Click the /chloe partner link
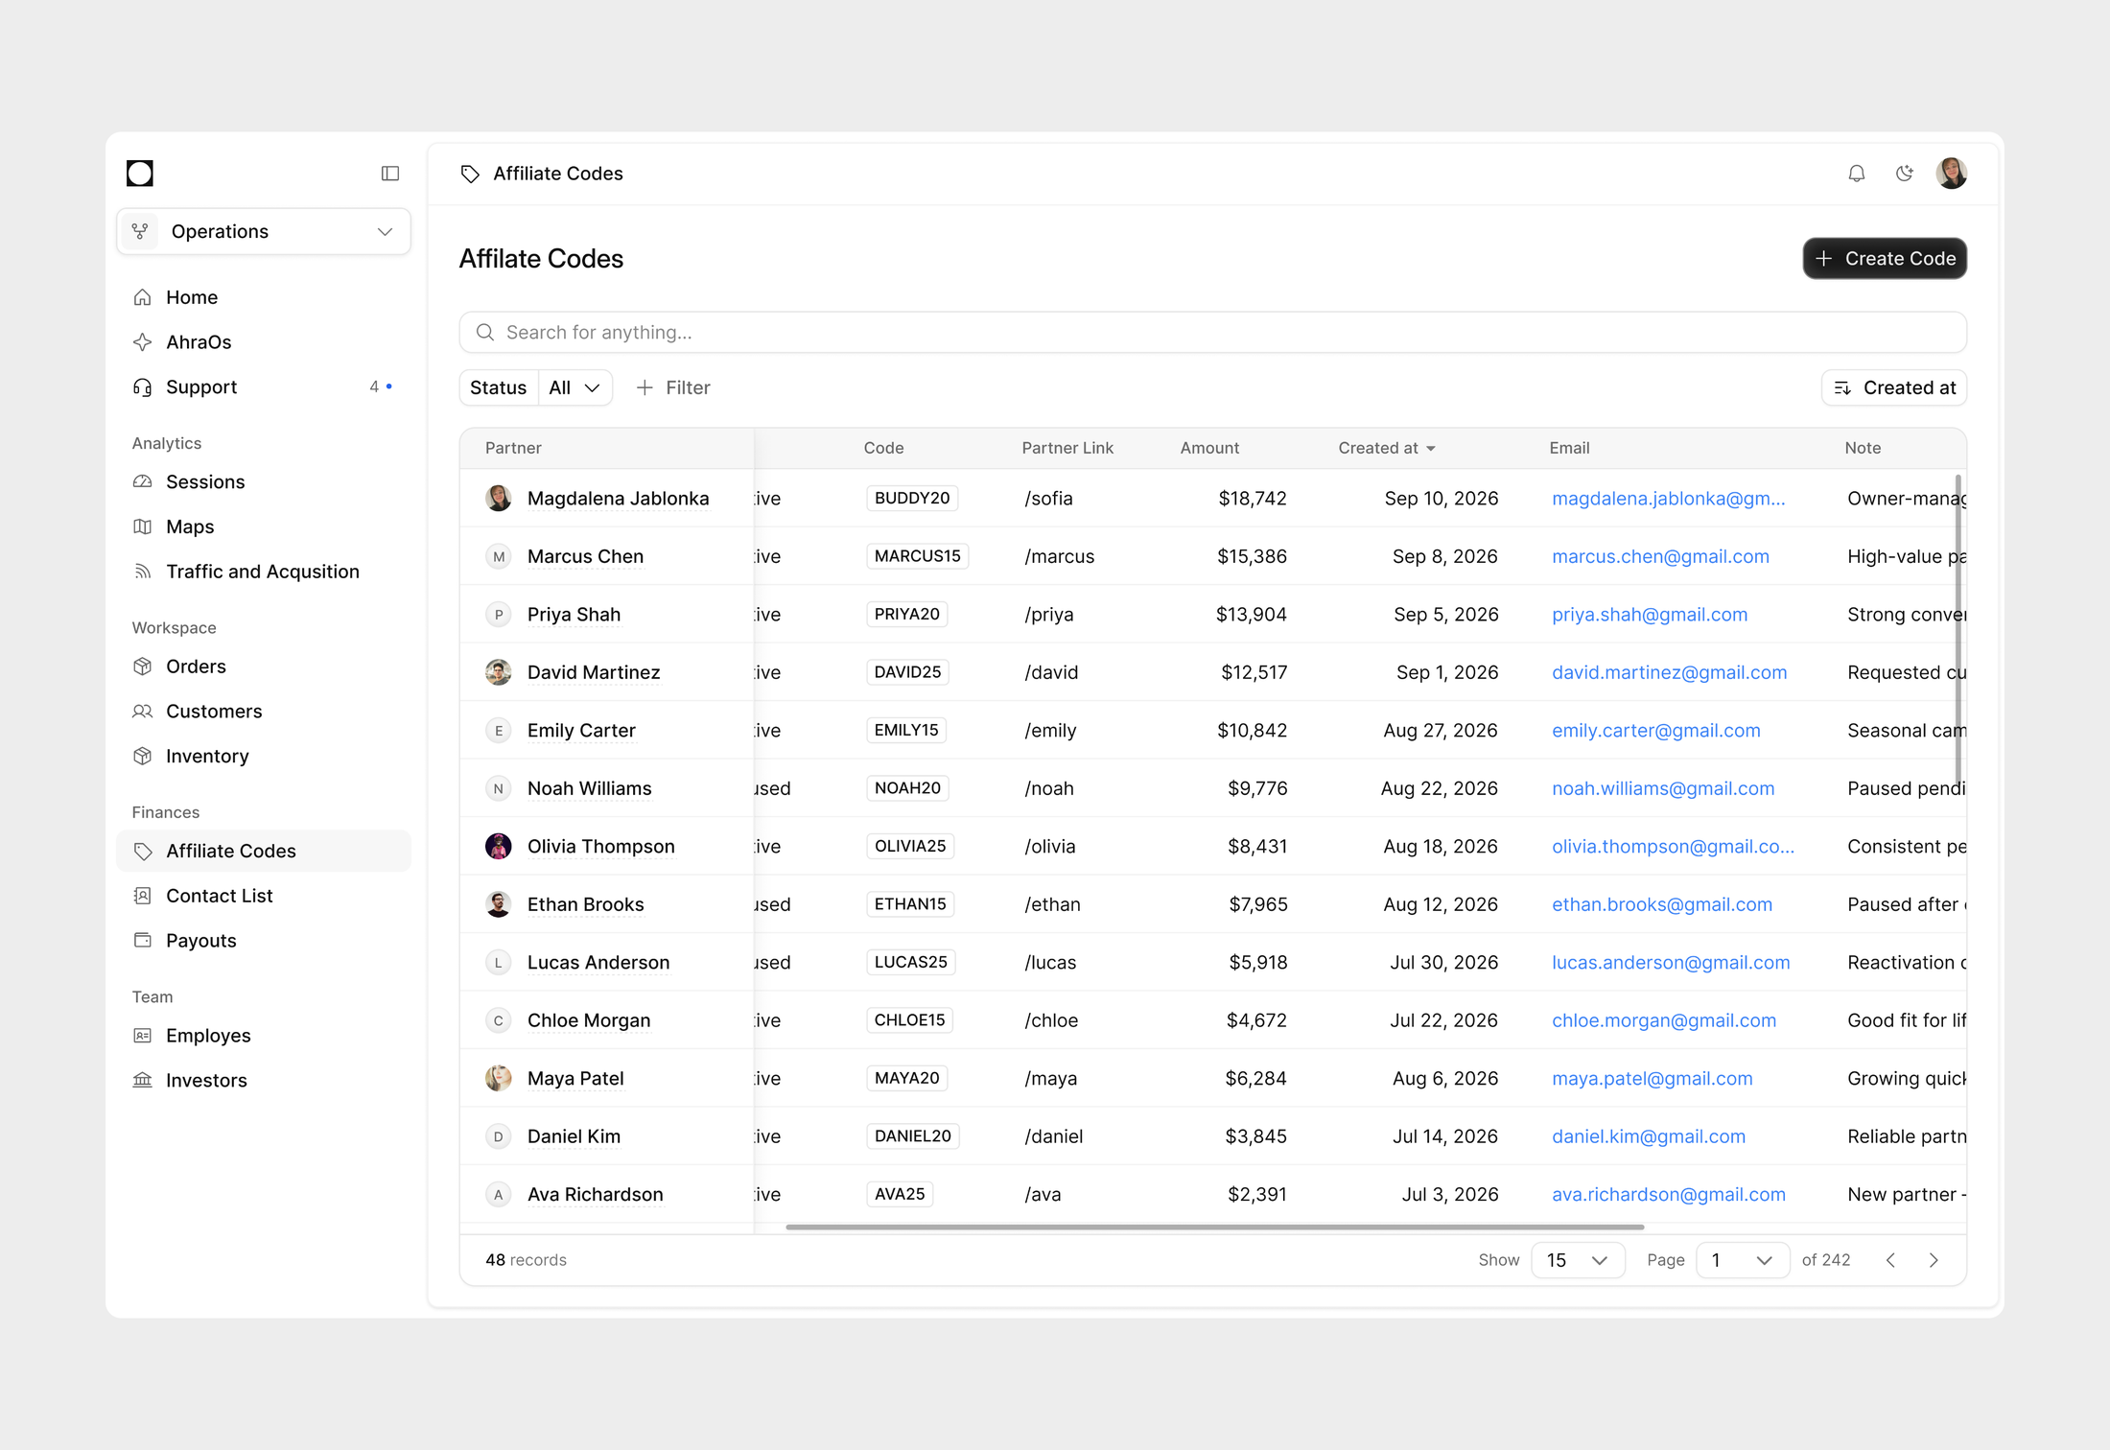Image resolution: width=2110 pixels, height=1450 pixels. [1051, 1020]
